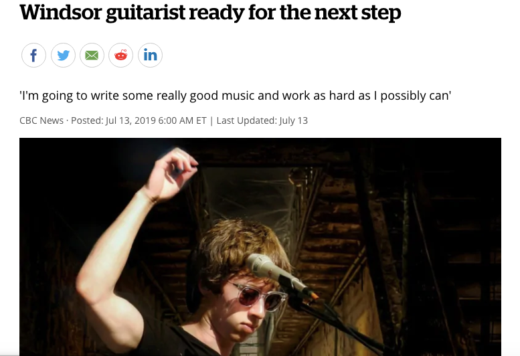Post the article to LinkedIn

click(150, 55)
